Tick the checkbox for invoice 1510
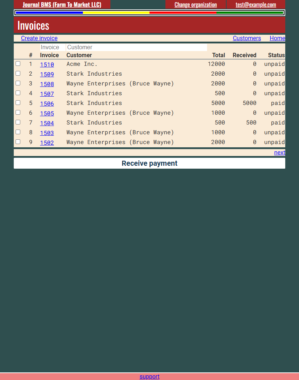The height and width of the screenshot is (380, 299). 18,63
